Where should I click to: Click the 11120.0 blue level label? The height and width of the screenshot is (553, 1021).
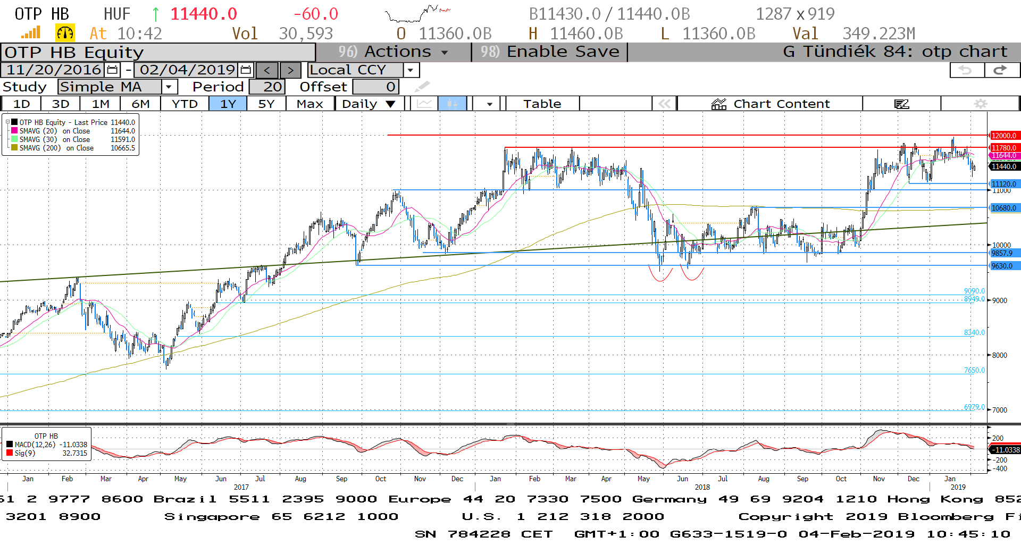1004,184
